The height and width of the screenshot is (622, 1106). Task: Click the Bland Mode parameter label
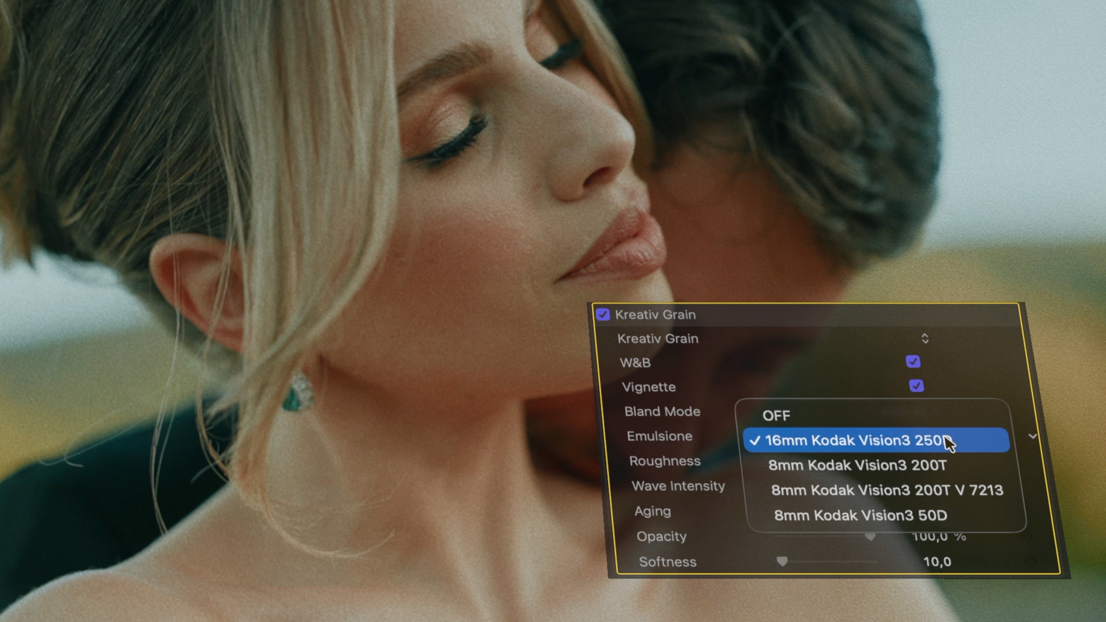click(662, 411)
